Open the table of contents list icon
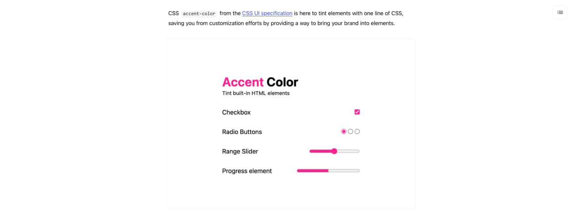This screenshot has width=583, height=218. (x=560, y=12)
